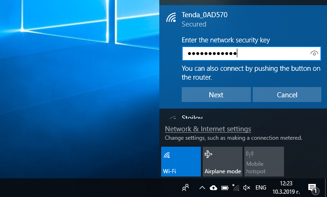The width and height of the screenshot is (327, 197).
Task: Click the Tenda_0AD570 Wi-Fi signal icon
Action: (x=171, y=18)
